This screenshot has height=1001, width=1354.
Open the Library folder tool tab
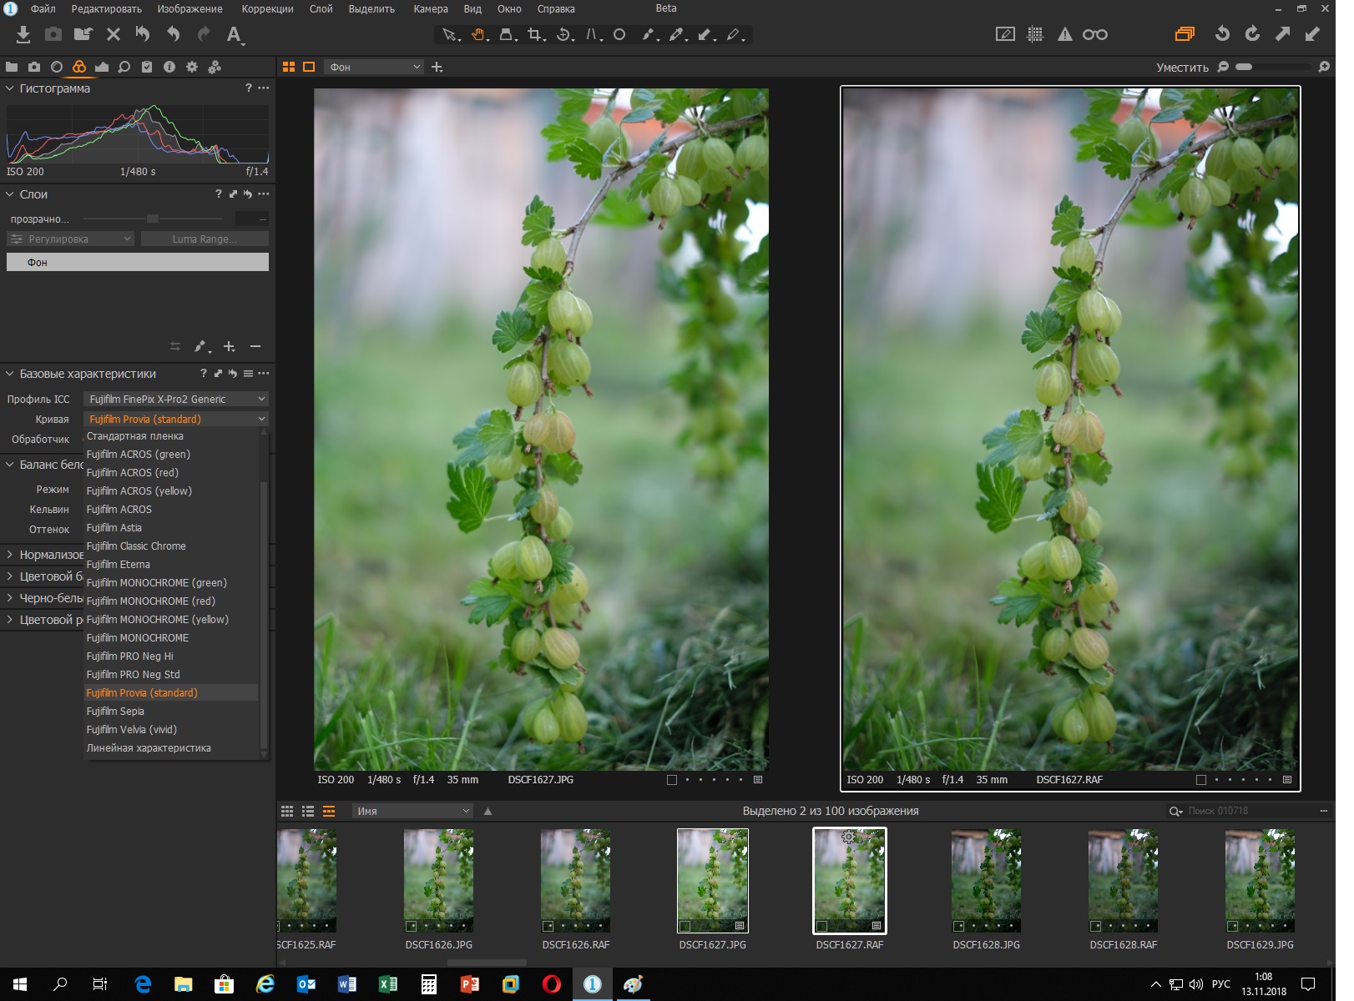[x=12, y=67]
